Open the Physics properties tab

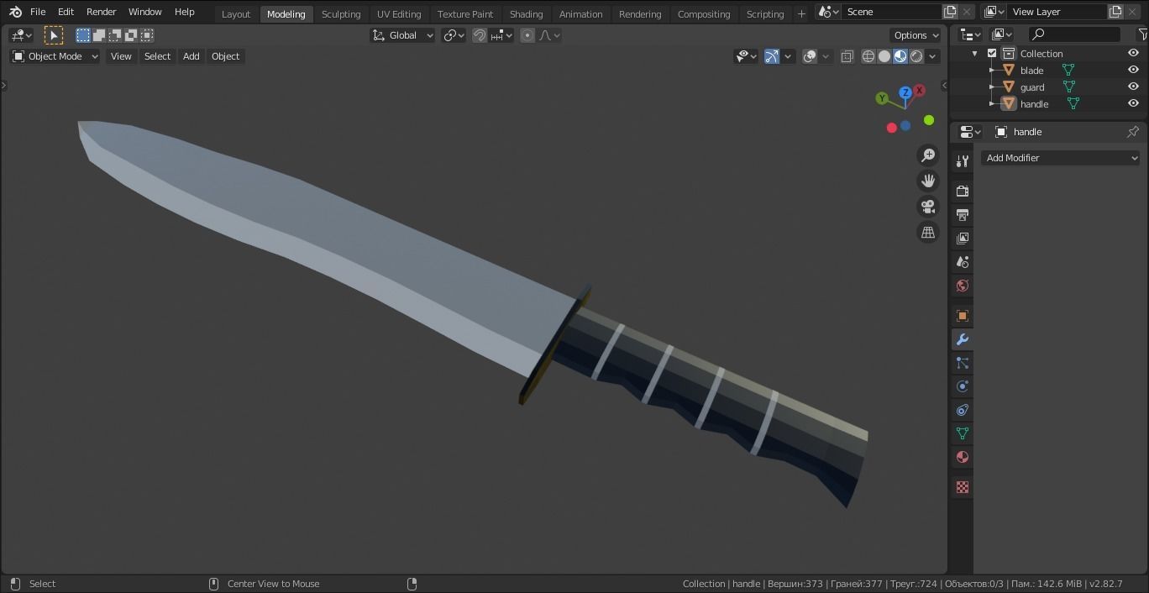pos(963,386)
